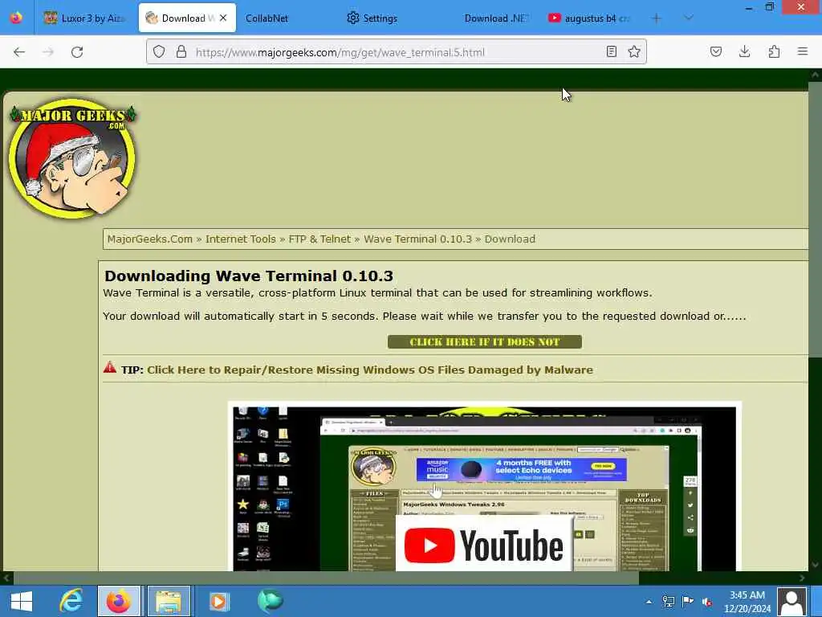Click the Firefox logo at window corner
Image resolution: width=822 pixels, height=617 pixels.
tap(16, 18)
